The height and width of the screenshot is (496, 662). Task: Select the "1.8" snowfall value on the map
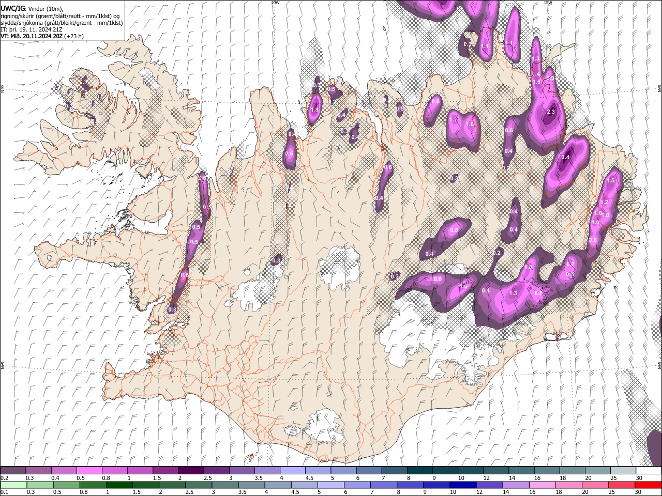tap(314, 110)
